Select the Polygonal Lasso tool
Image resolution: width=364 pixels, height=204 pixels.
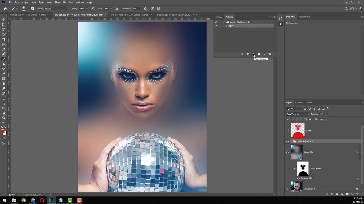[4, 29]
